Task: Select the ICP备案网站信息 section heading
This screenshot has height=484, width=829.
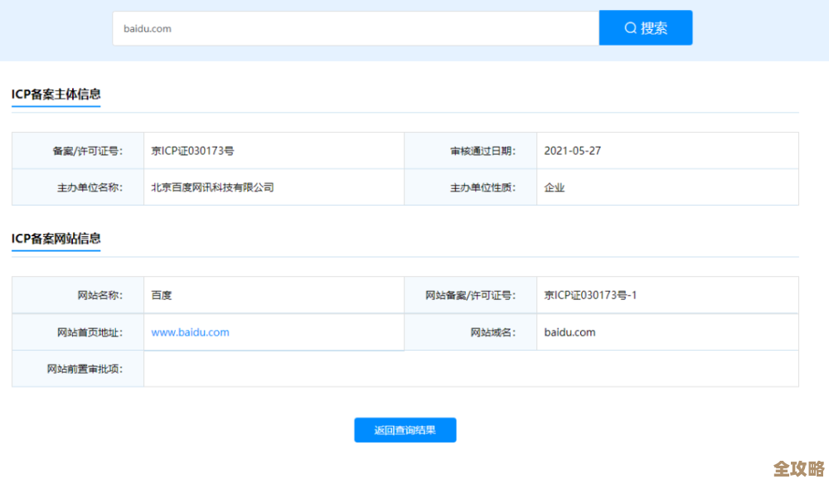Action: pyautogui.click(x=56, y=239)
